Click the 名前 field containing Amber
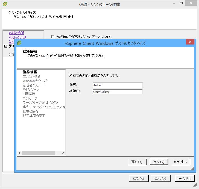199x189 pixels. click(118, 85)
